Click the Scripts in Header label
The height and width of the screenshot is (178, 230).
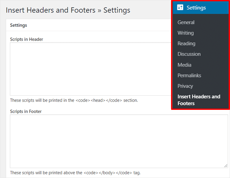click(26, 39)
